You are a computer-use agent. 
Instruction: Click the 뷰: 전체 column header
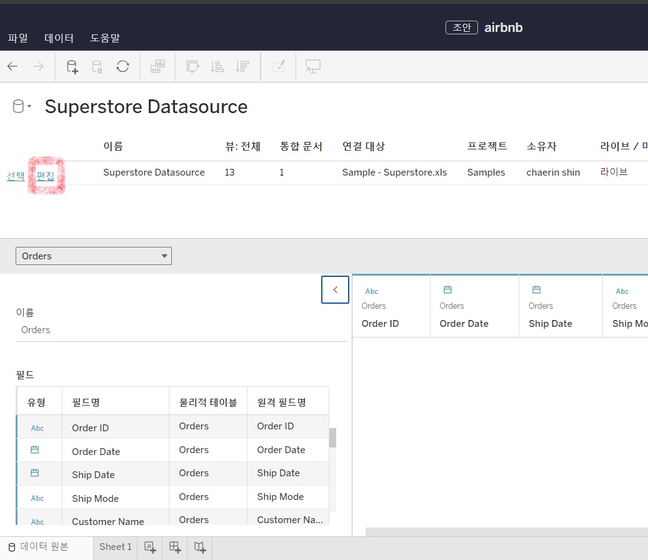242,146
